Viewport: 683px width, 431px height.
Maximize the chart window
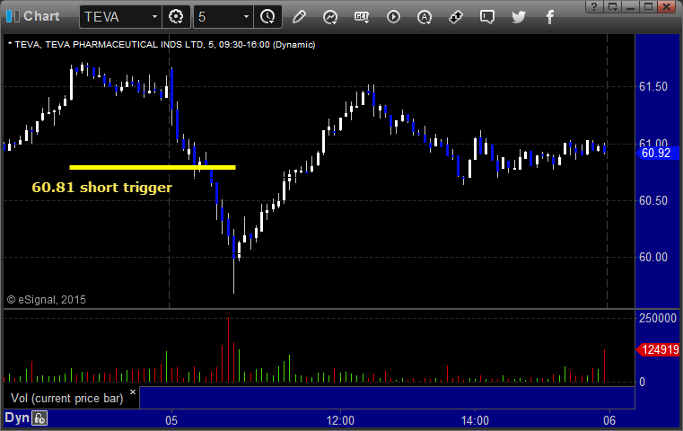[648, 6]
